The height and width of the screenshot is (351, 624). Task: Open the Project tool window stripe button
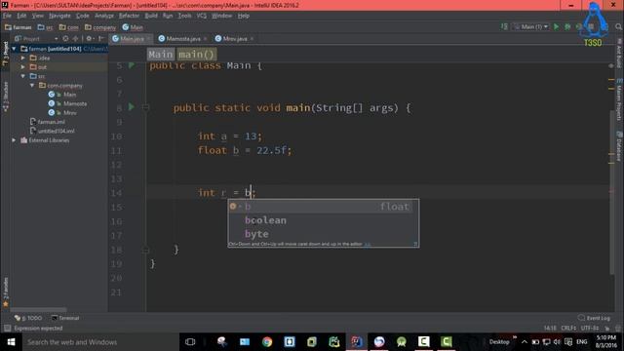pyautogui.click(x=5, y=54)
